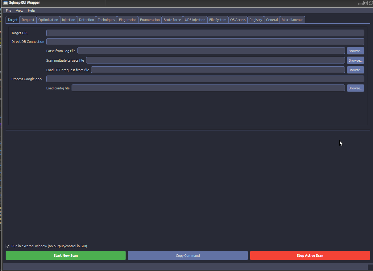373x271 pixels.
Task: Uncheck Run in external window checkbox
Action: pyautogui.click(x=8, y=246)
